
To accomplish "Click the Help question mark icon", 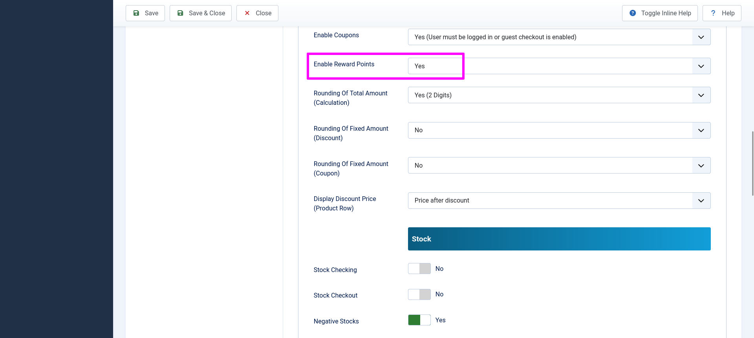I will click(x=713, y=13).
